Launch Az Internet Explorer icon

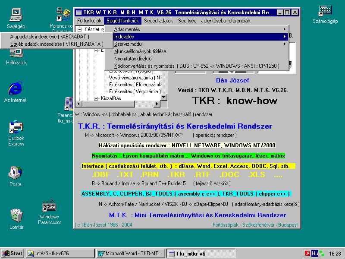pos(15,92)
